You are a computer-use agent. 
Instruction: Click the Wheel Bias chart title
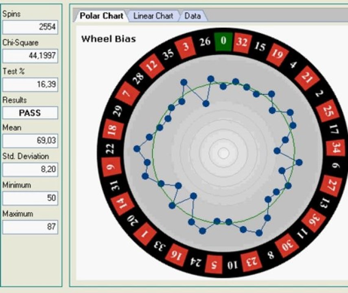click(x=109, y=39)
